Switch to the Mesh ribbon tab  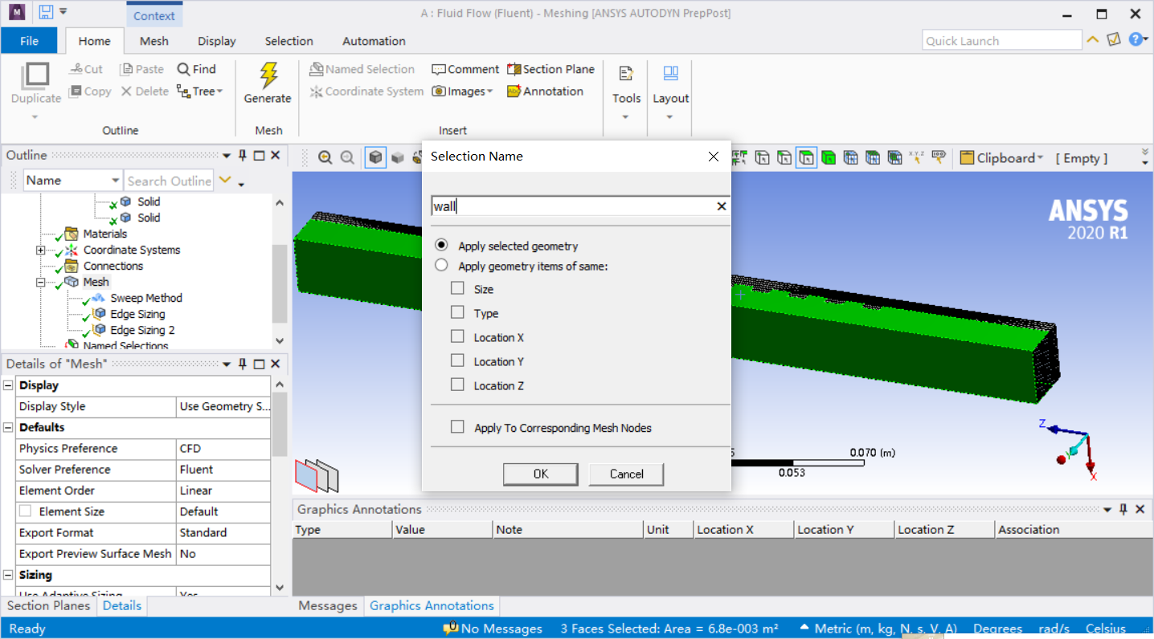click(154, 41)
